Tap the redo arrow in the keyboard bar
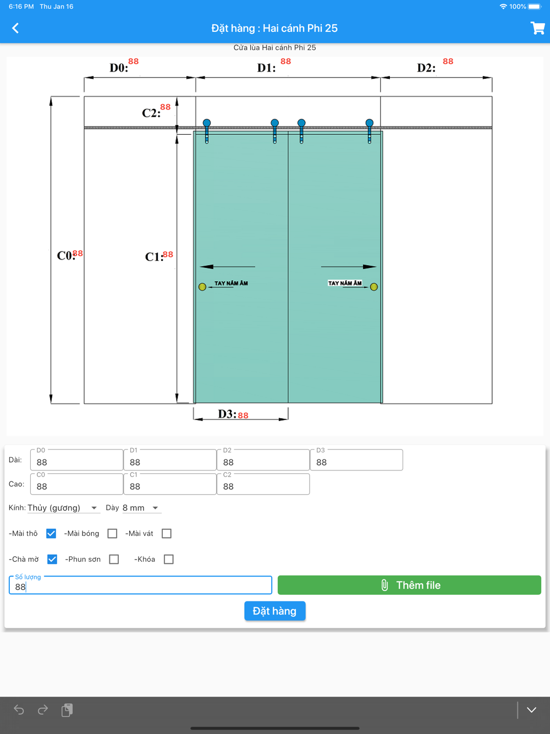 coord(43,710)
